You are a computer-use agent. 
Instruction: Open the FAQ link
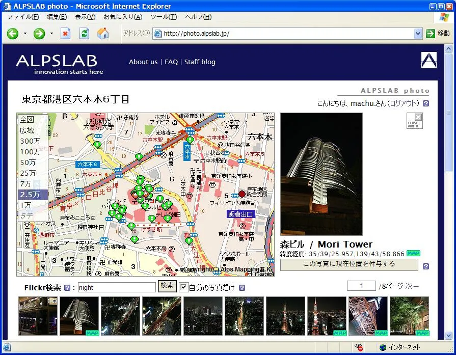pyautogui.click(x=171, y=62)
